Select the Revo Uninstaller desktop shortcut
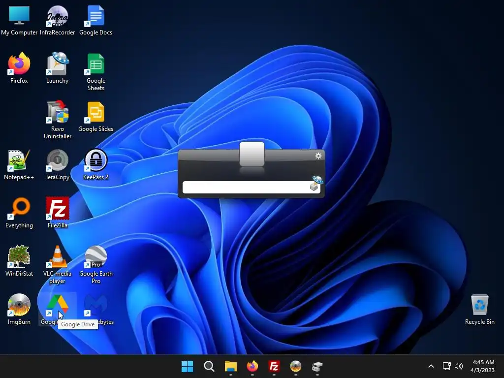Screen dimensions: 504x378 coord(58,120)
